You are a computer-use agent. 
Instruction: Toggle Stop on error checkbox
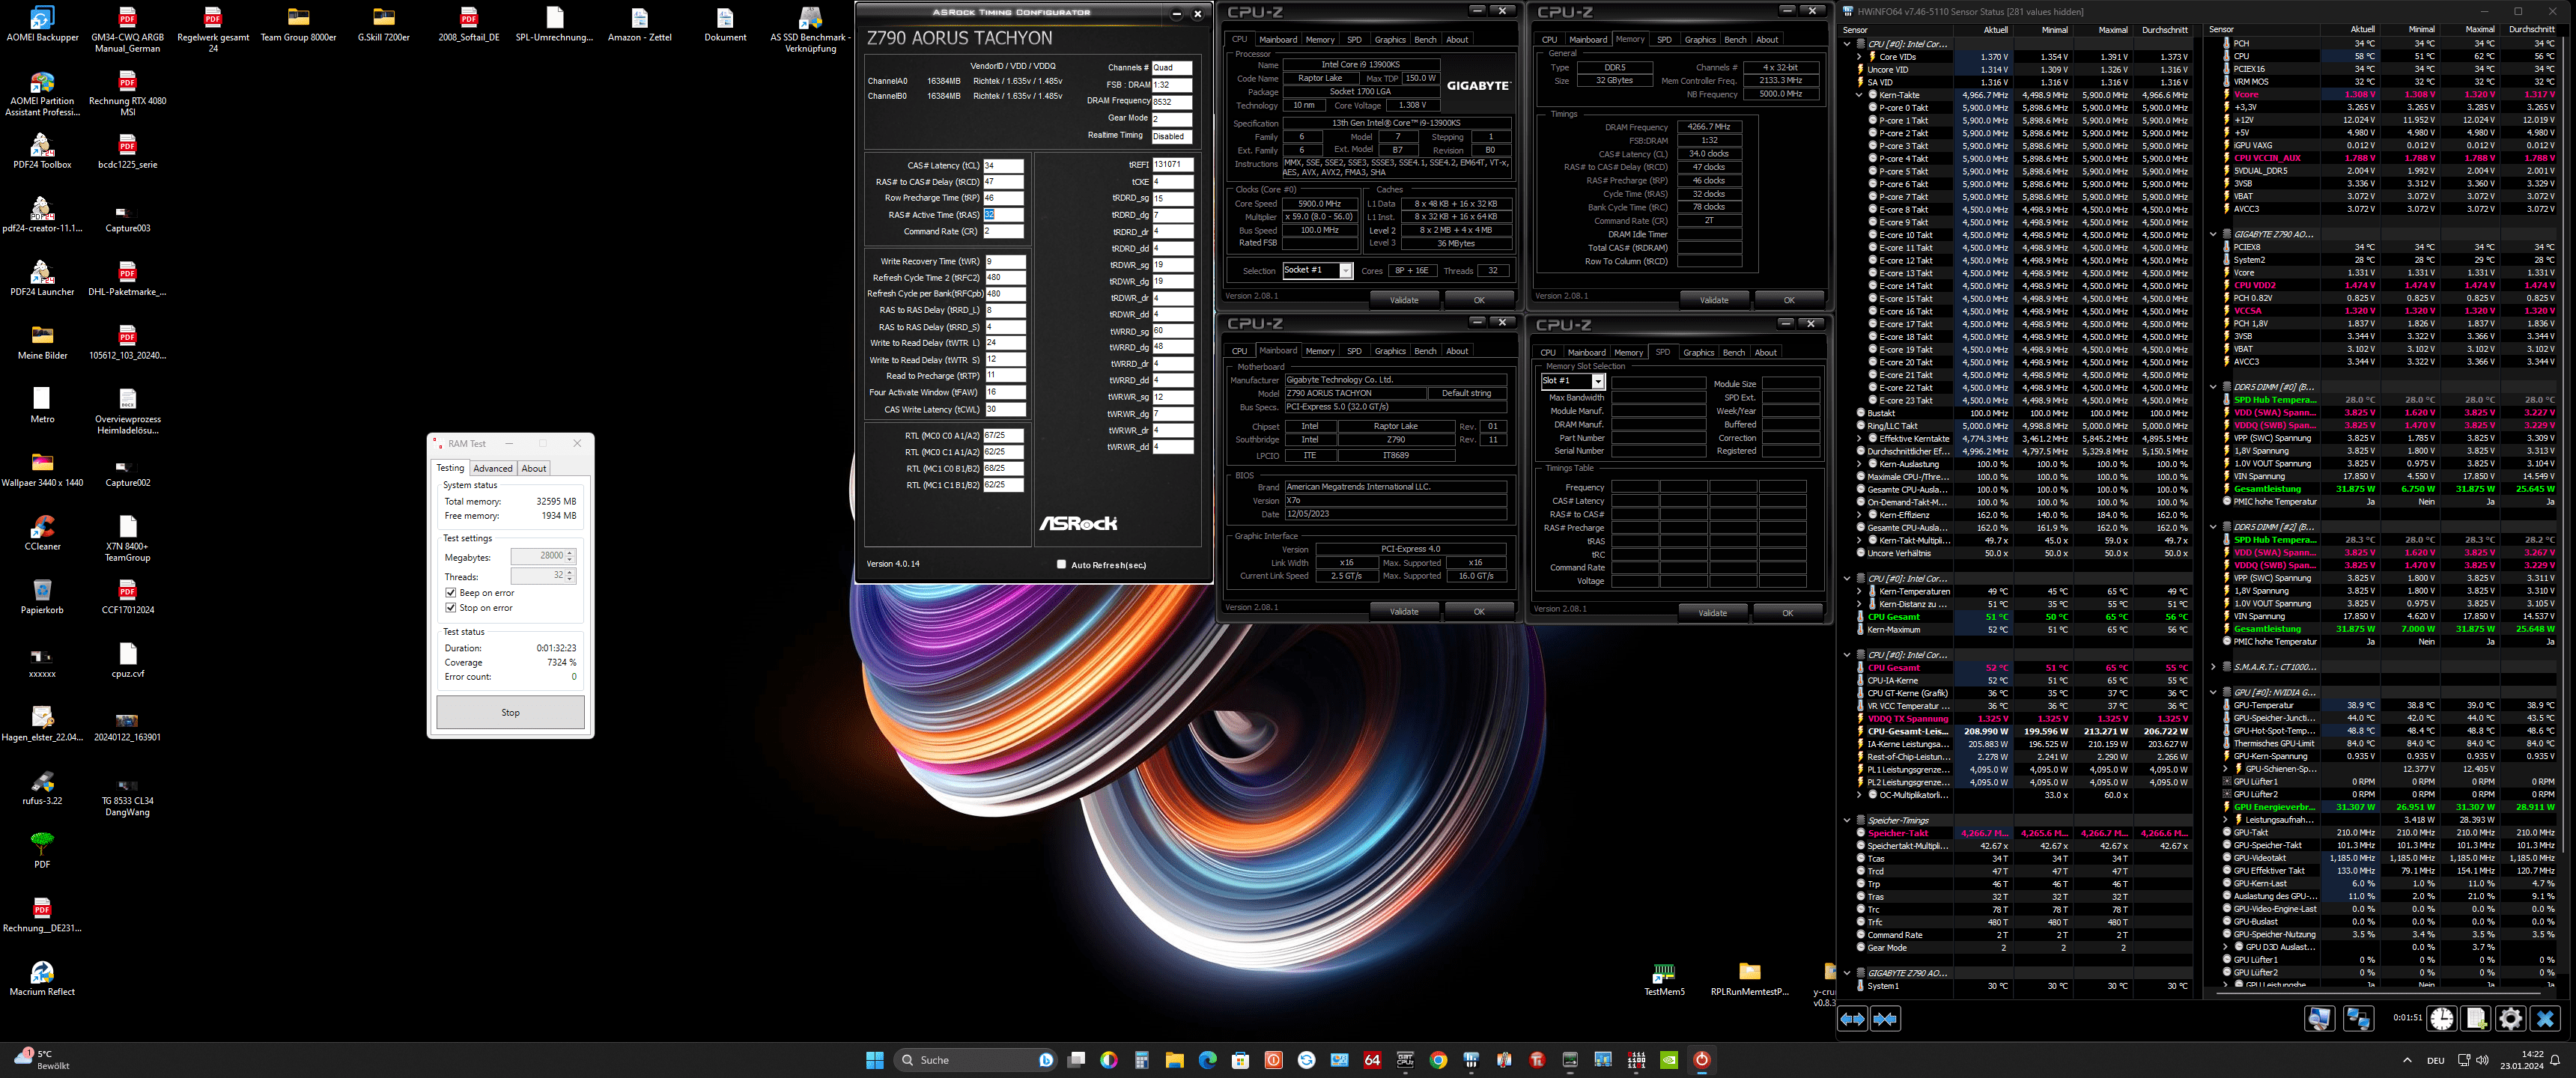pos(451,608)
